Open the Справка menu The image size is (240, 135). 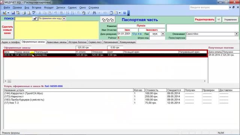[94, 7]
